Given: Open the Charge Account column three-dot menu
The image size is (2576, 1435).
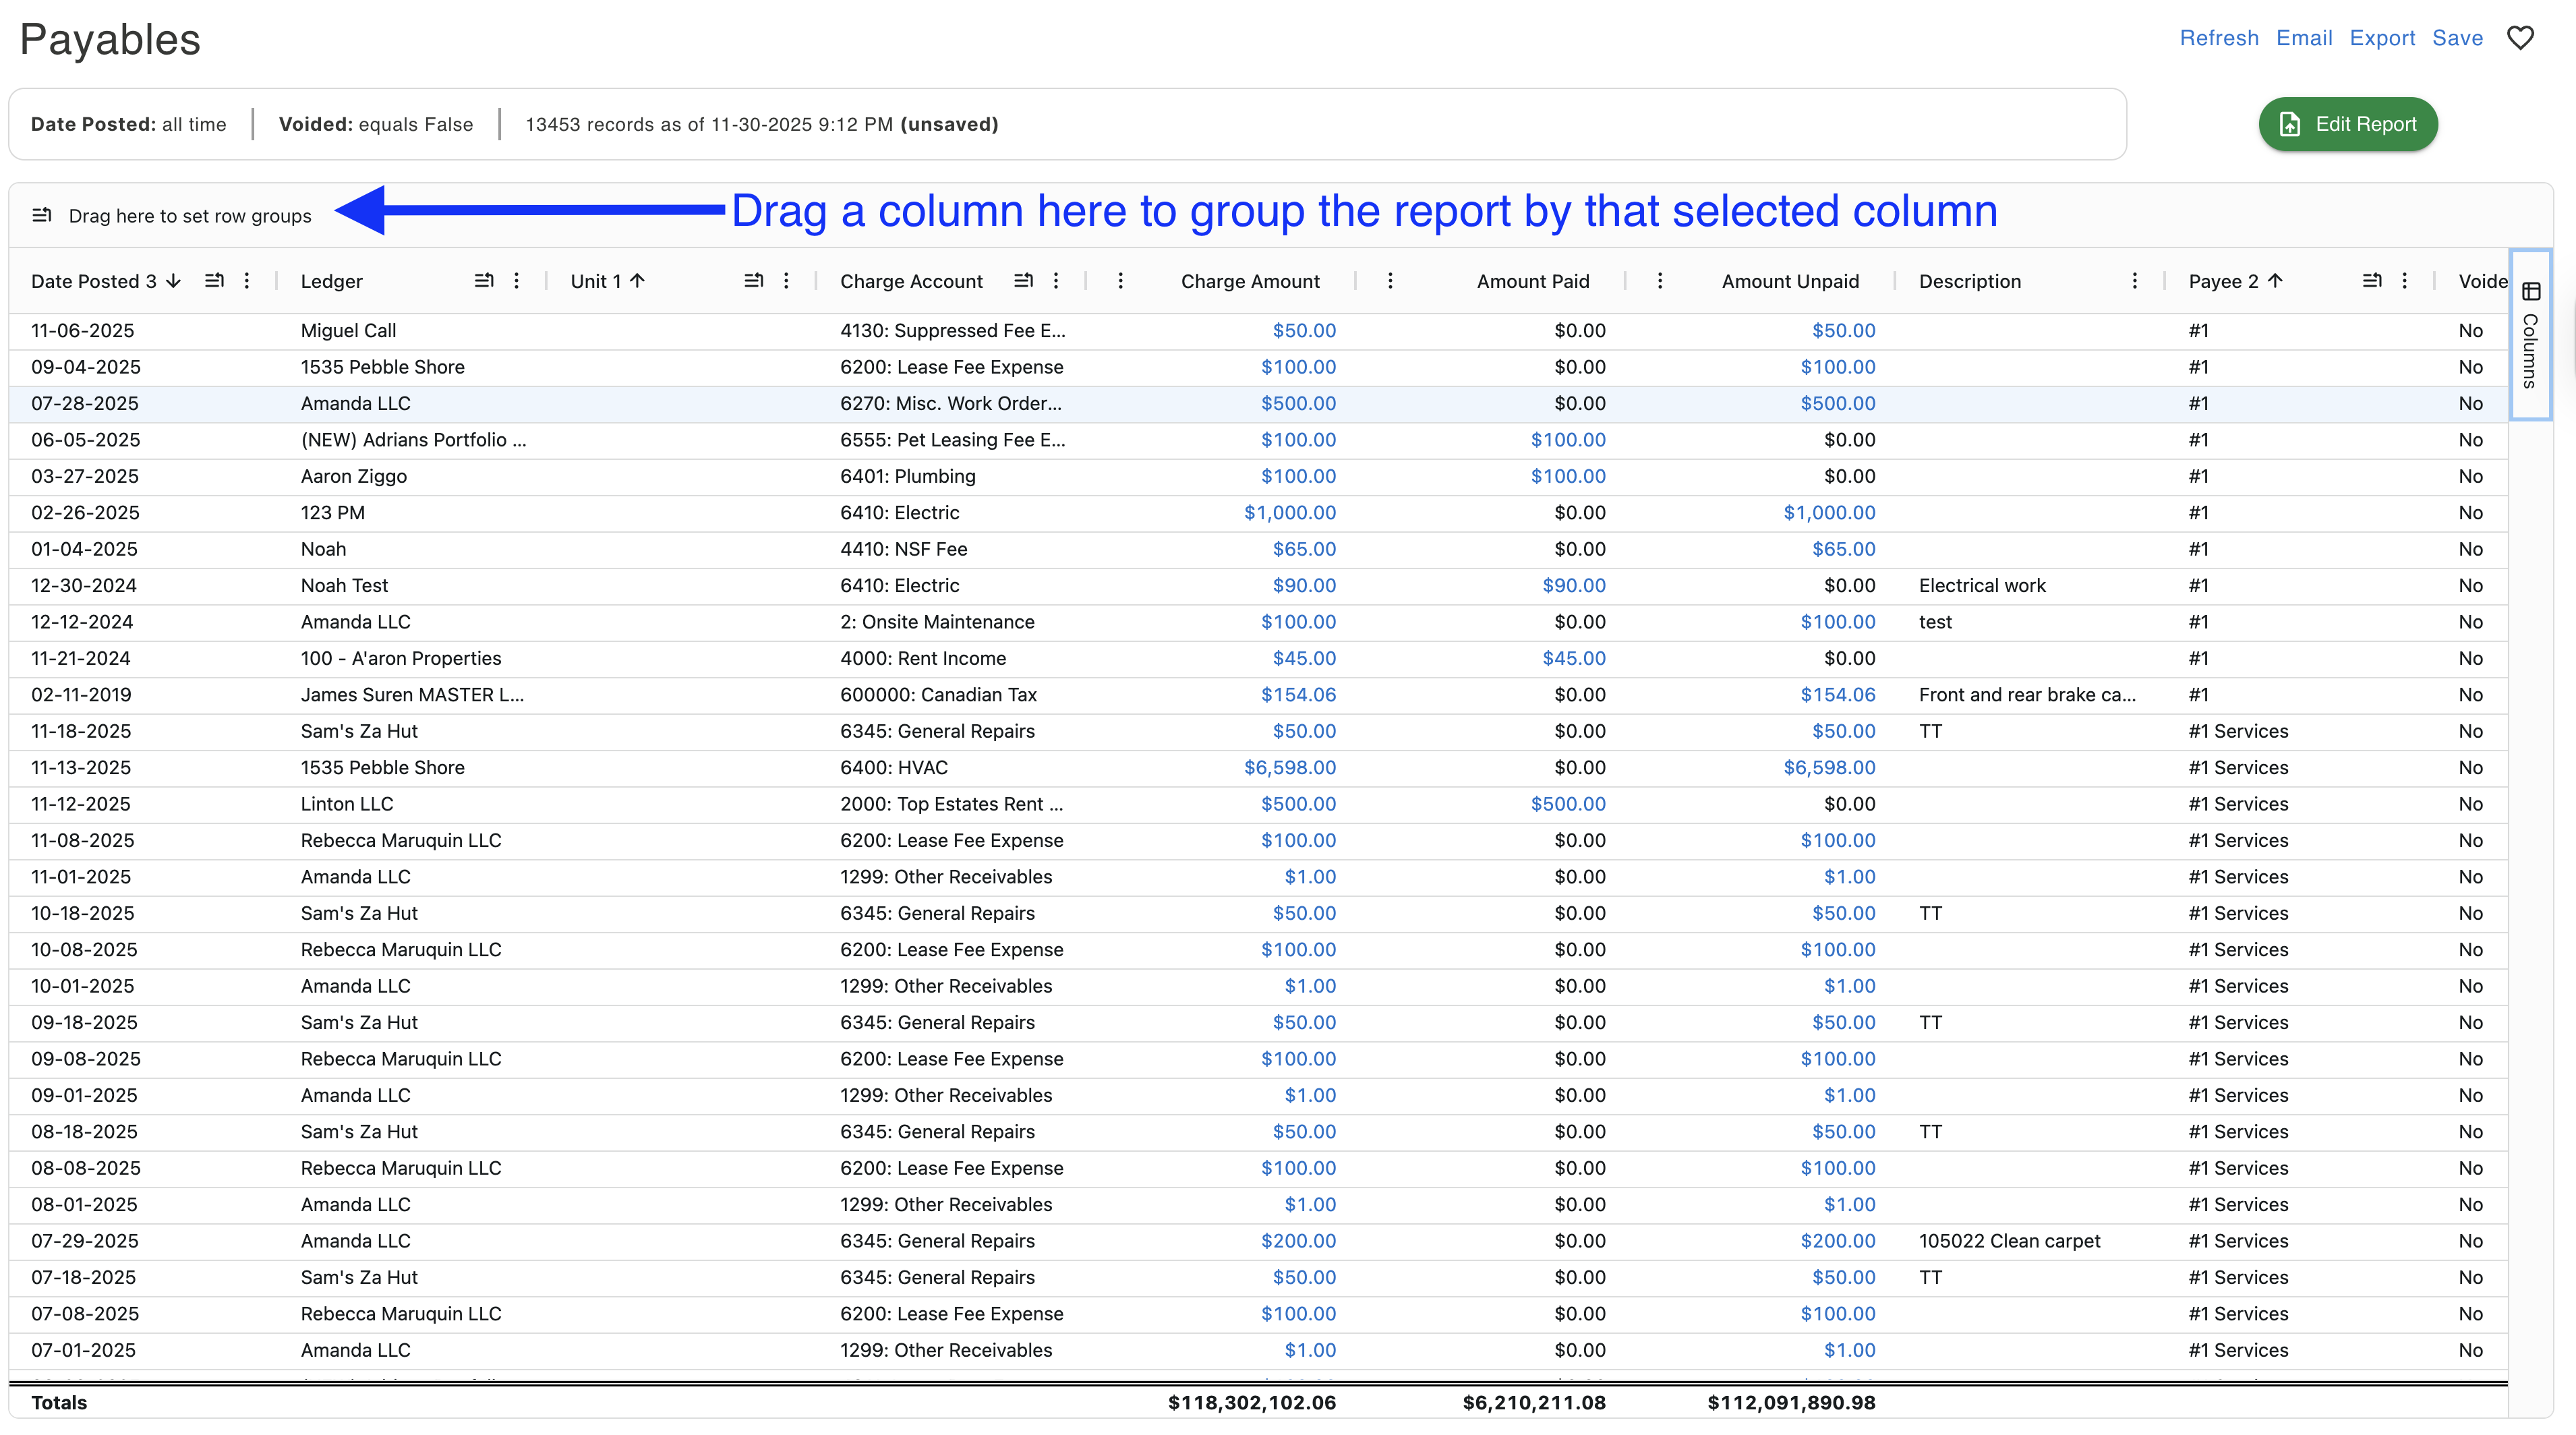Looking at the screenshot, I should click(x=1056, y=281).
